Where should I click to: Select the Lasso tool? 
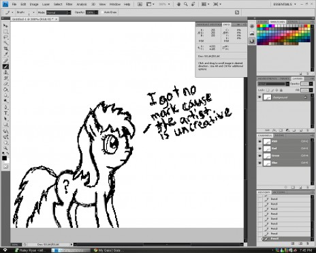(x=5, y=38)
